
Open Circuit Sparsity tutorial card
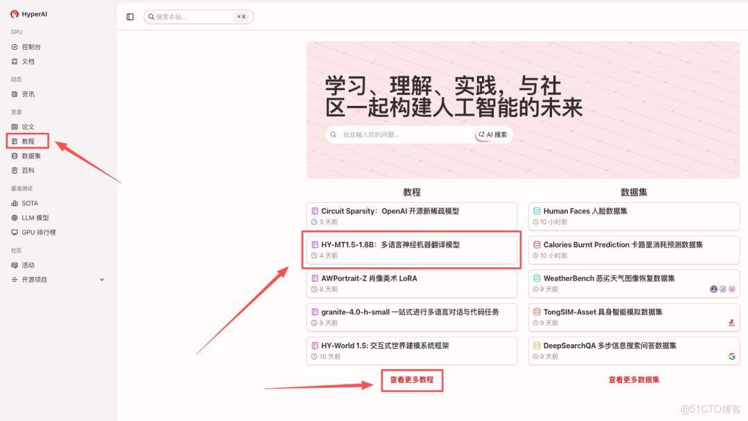[x=411, y=217]
